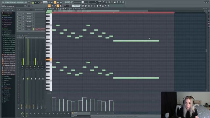
Task: Click the transport play button
Action: tap(35, 2)
